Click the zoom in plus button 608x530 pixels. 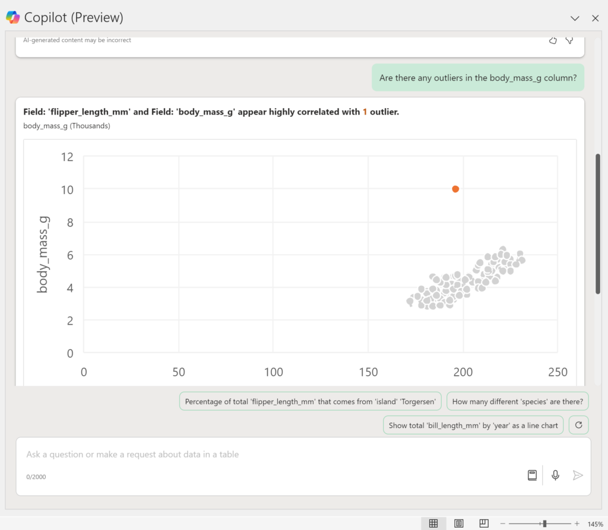tap(577, 523)
